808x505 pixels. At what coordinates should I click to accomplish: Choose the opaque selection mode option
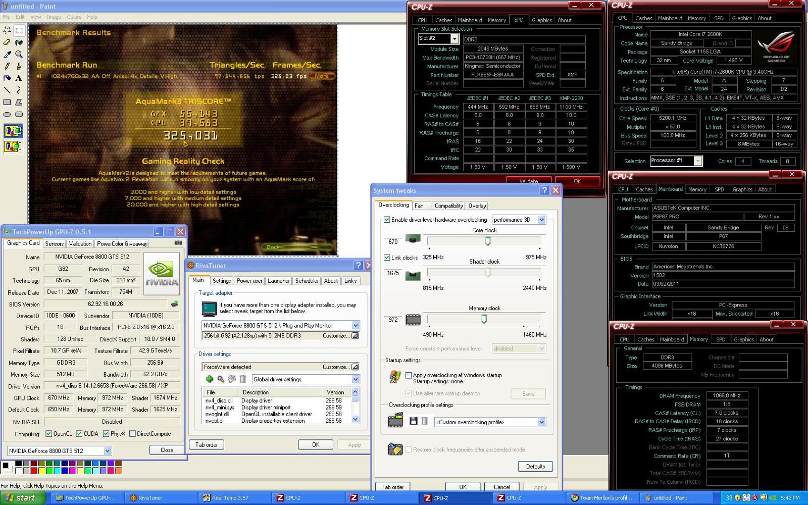(13, 131)
